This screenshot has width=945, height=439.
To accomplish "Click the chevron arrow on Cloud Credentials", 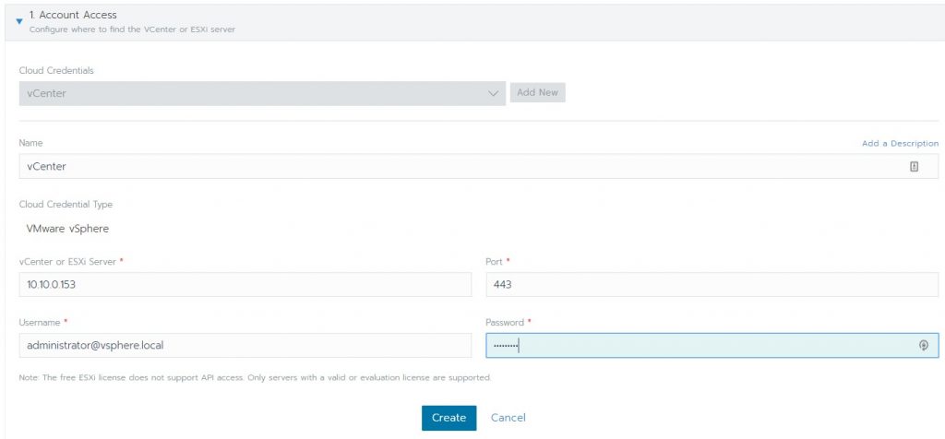I will [x=493, y=94].
